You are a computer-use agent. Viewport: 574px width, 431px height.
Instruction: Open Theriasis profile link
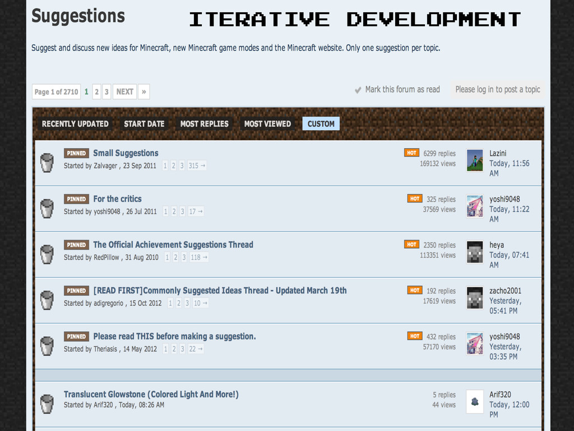point(105,349)
